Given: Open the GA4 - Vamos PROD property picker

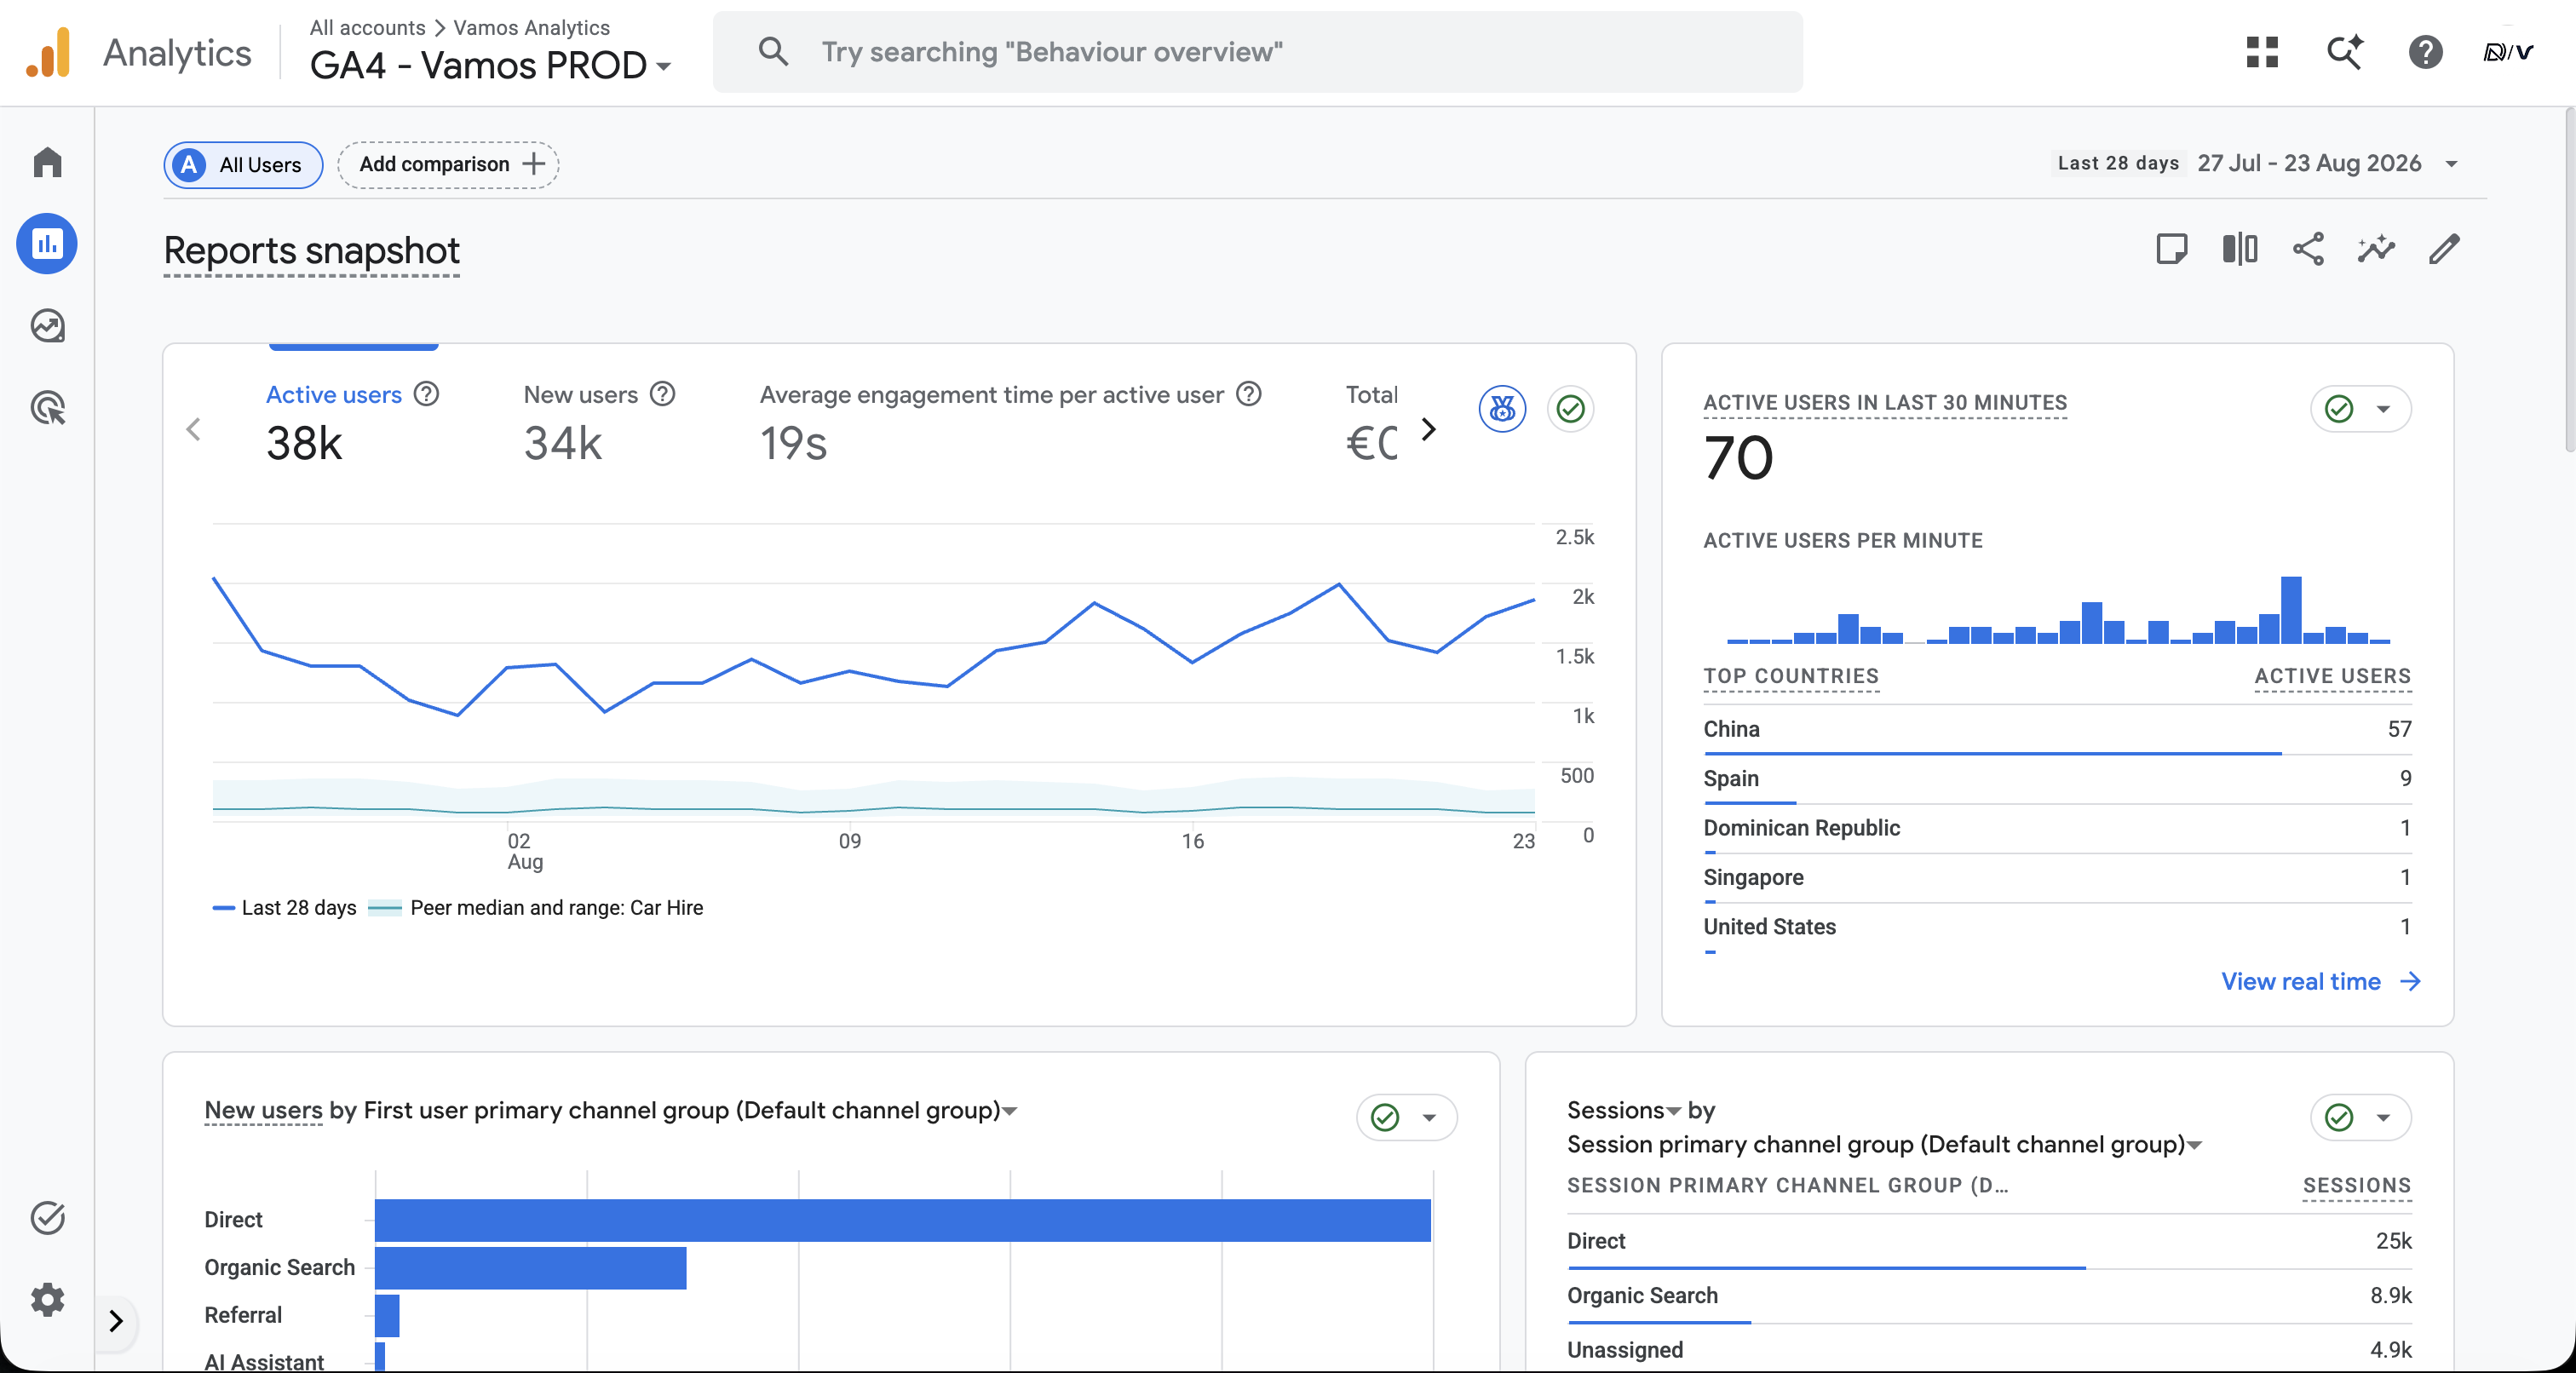Looking at the screenshot, I should (x=490, y=66).
